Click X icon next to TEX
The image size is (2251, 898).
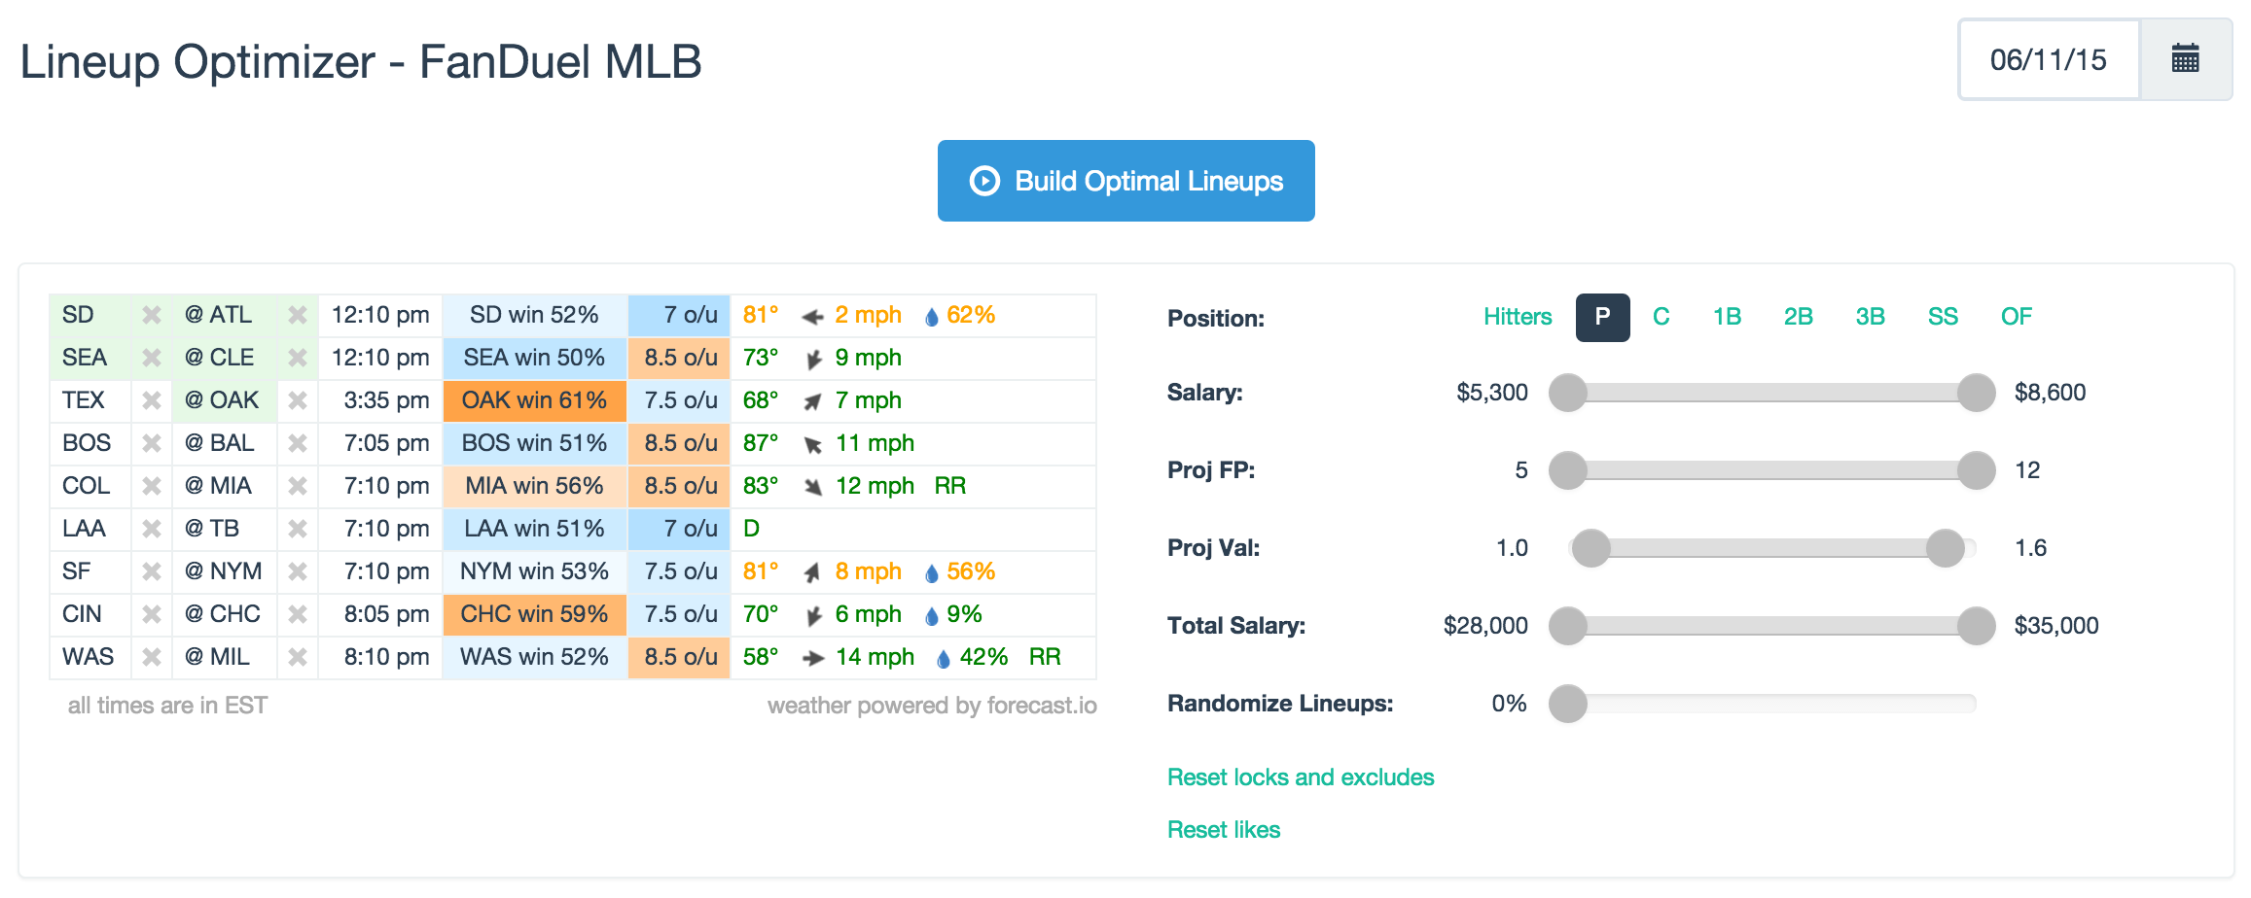pyautogui.click(x=152, y=400)
